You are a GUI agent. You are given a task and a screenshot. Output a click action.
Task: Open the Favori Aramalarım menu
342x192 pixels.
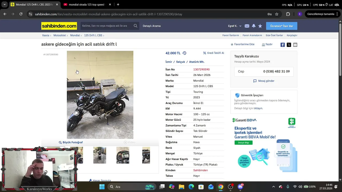pyautogui.click(x=252, y=35)
